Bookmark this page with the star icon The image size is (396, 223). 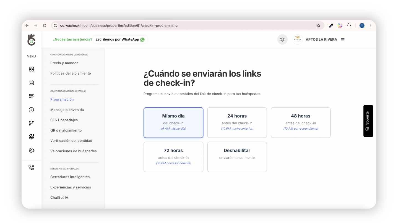pos(319,25)
